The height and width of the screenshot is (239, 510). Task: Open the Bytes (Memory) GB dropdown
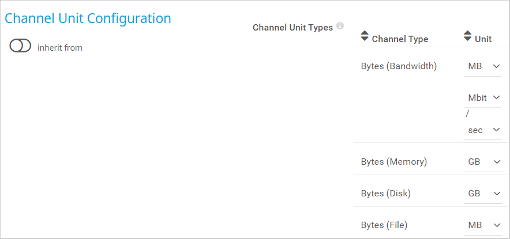[483, 162]
